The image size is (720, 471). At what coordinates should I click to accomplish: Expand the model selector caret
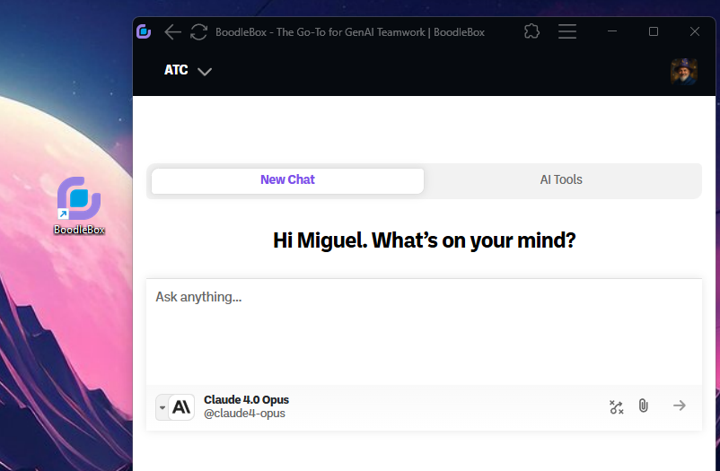pos(162,407)
